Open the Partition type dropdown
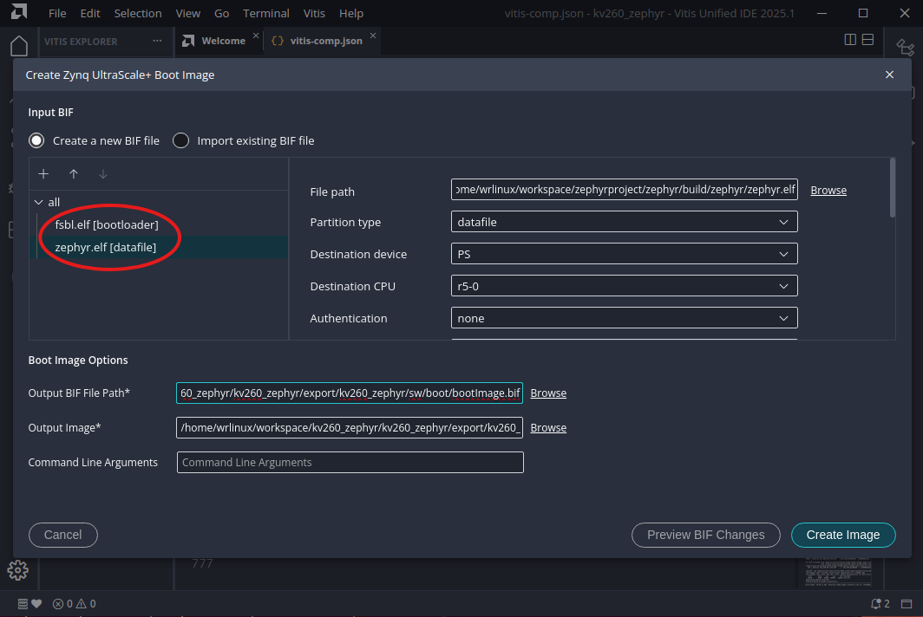923x617 pixels. point(624,222)
